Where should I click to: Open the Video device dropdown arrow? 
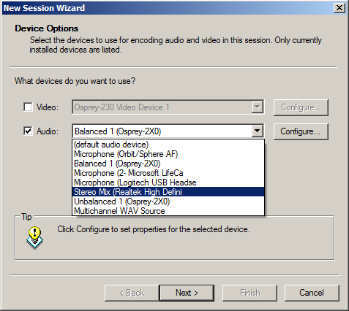coord(257,107)
